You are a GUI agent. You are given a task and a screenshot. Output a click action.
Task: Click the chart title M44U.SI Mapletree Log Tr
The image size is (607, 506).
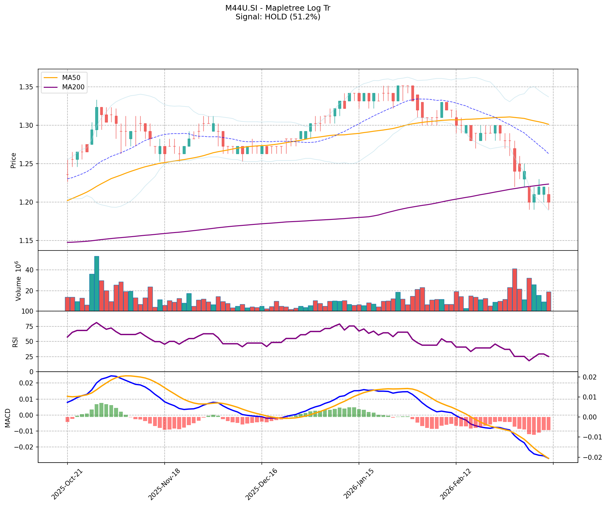click(x=277, y=8)
